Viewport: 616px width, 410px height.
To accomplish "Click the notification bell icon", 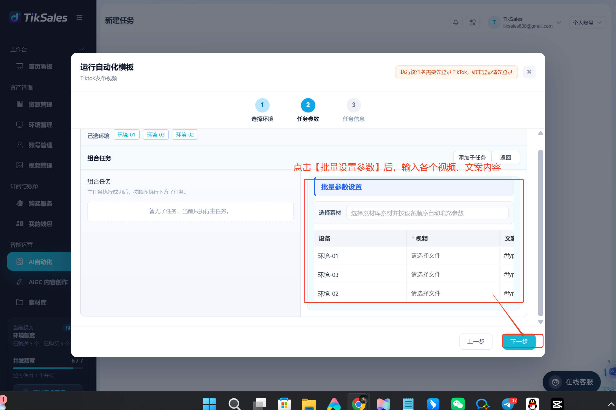I will coord(456,23).
